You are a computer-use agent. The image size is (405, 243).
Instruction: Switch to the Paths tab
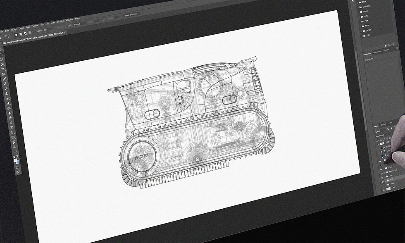[390, 123]
